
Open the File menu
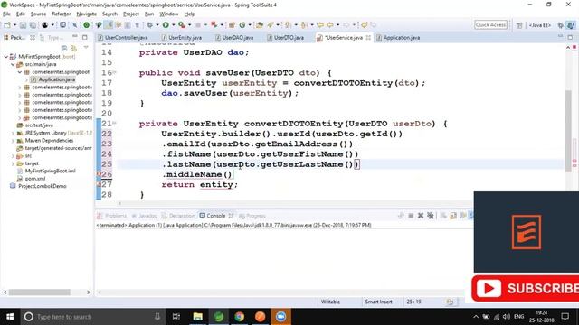pos(6,14)
